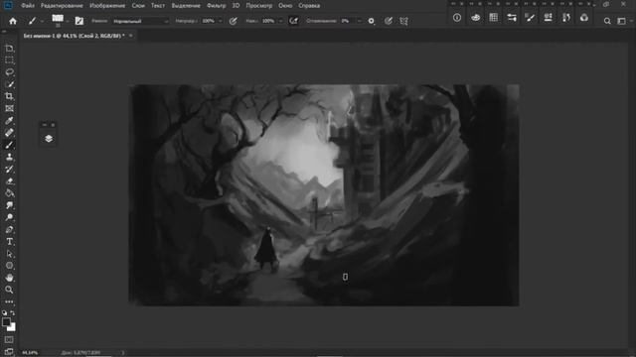Select the Paint Bucket tool
636x357 pixels.
tap(9, 193)
